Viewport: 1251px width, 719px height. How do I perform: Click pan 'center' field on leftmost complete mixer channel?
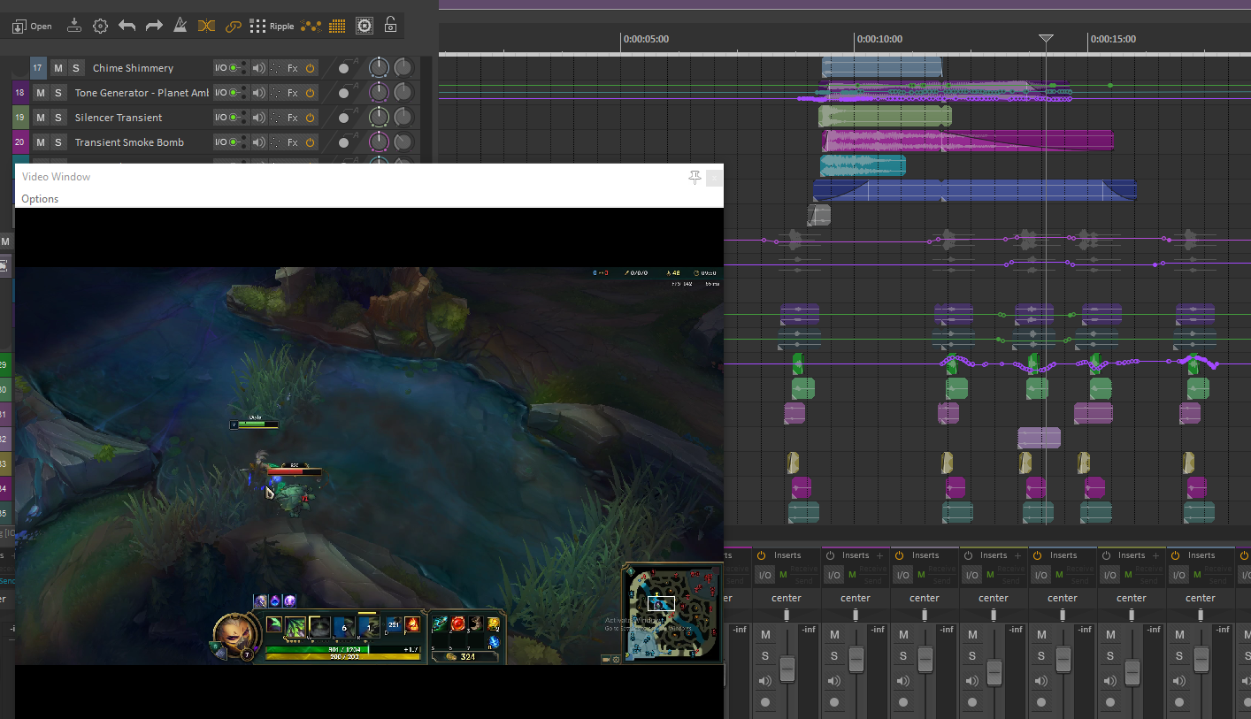pyautogui.click(x=787, y=598)
